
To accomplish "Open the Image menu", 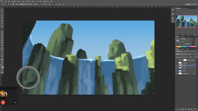I will tap(14, 1).
